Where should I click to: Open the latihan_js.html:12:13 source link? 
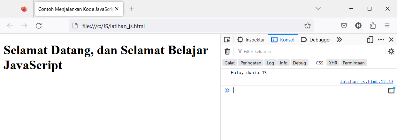367,82
